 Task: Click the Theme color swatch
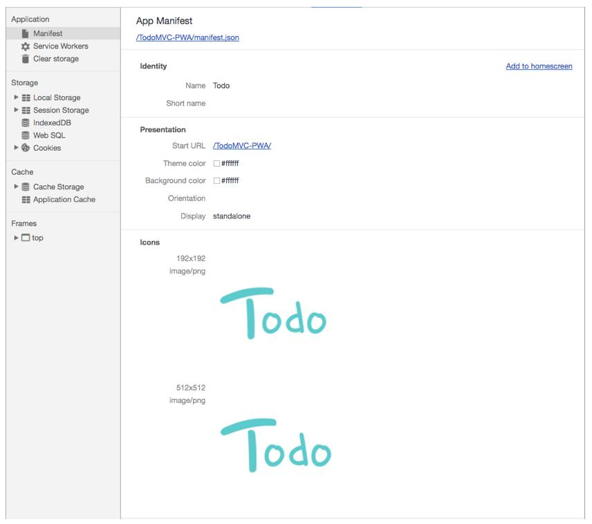point(216,163)
